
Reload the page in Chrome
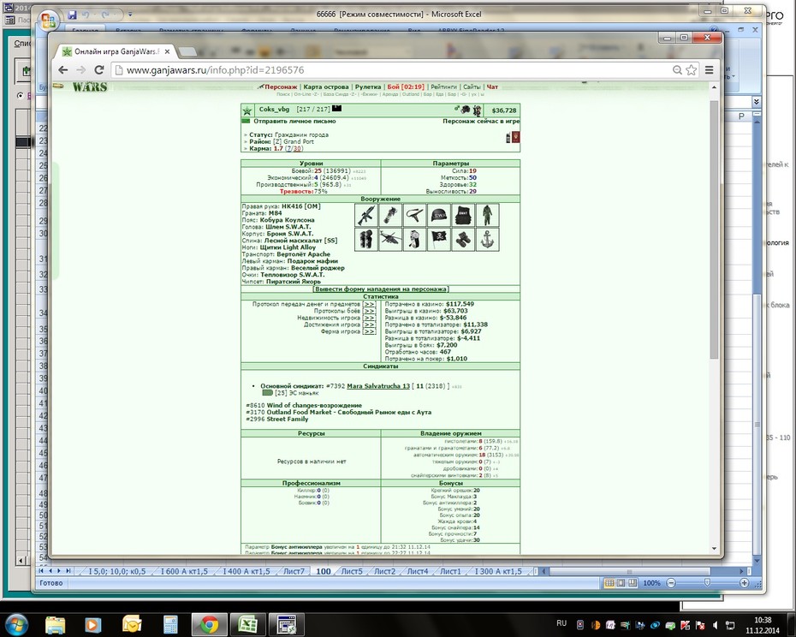tap(99, 70)
